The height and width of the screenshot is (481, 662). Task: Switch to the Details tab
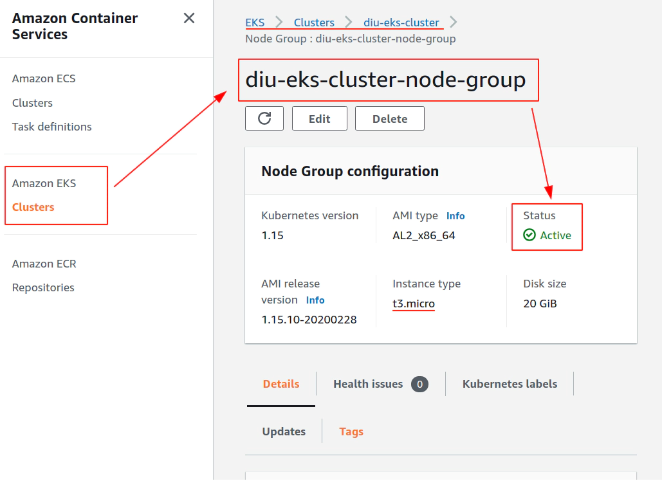click(281, 384)
